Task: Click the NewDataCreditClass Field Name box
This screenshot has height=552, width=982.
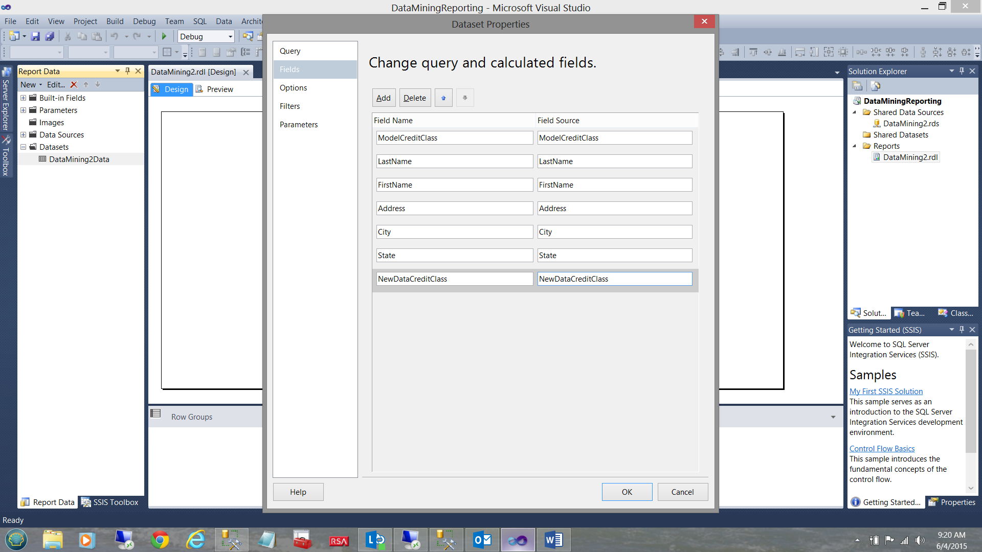Action: pyautogui.click(x=454, y=279)
